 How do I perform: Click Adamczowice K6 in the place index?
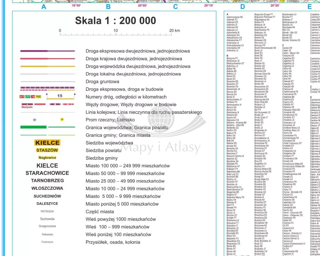[x=235, y=17]
